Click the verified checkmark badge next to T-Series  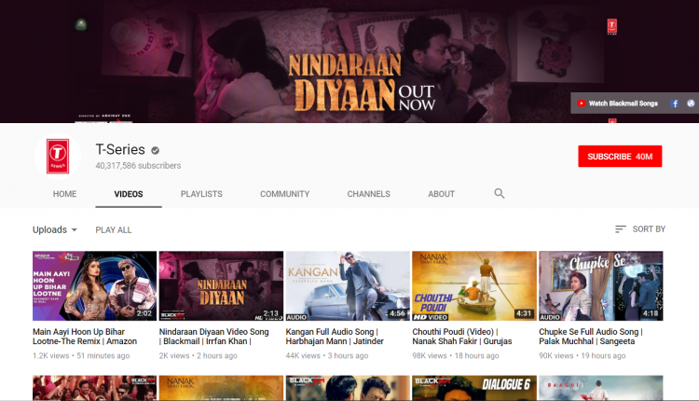[155, 150]
